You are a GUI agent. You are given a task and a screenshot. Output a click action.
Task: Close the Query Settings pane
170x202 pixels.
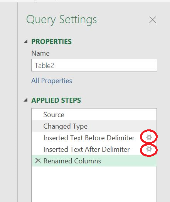[x=153, y=20]
